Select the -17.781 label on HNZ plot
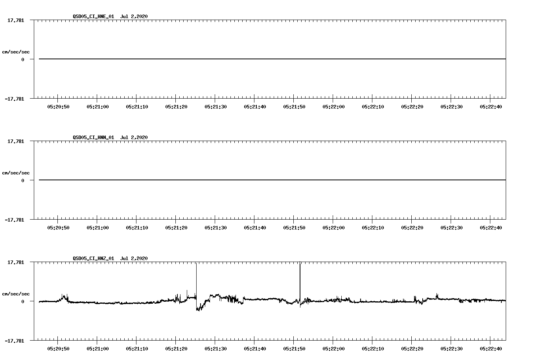 (x=14, y=341)
